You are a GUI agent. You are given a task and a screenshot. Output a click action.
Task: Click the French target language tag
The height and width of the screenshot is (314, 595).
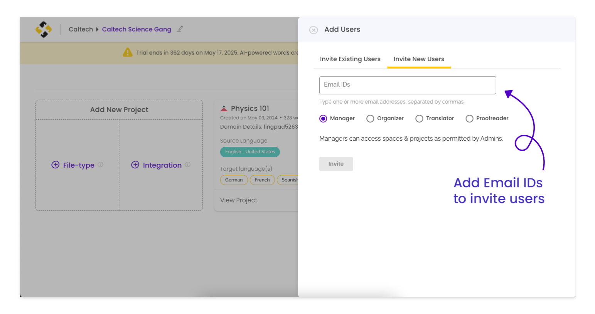(262, 180)
